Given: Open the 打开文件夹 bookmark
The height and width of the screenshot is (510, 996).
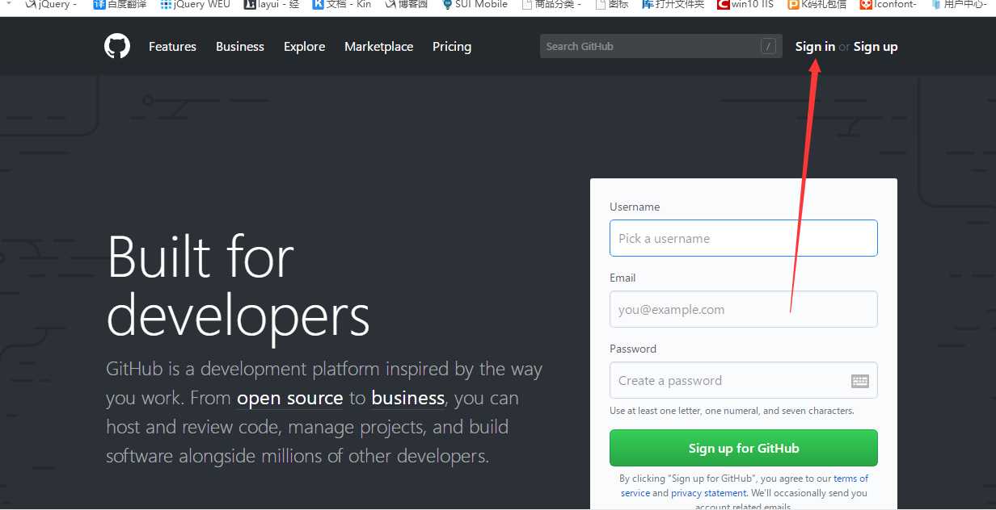Looking at the screenshot, I should coord(673,4).
